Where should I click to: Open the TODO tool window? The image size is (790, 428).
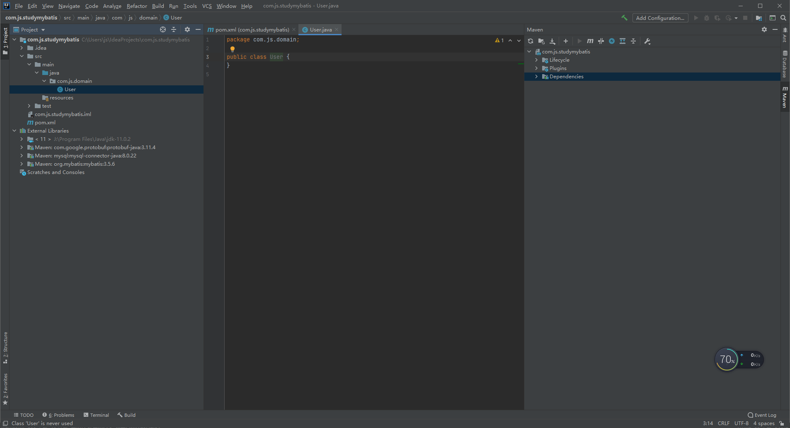tap(24, 415)
